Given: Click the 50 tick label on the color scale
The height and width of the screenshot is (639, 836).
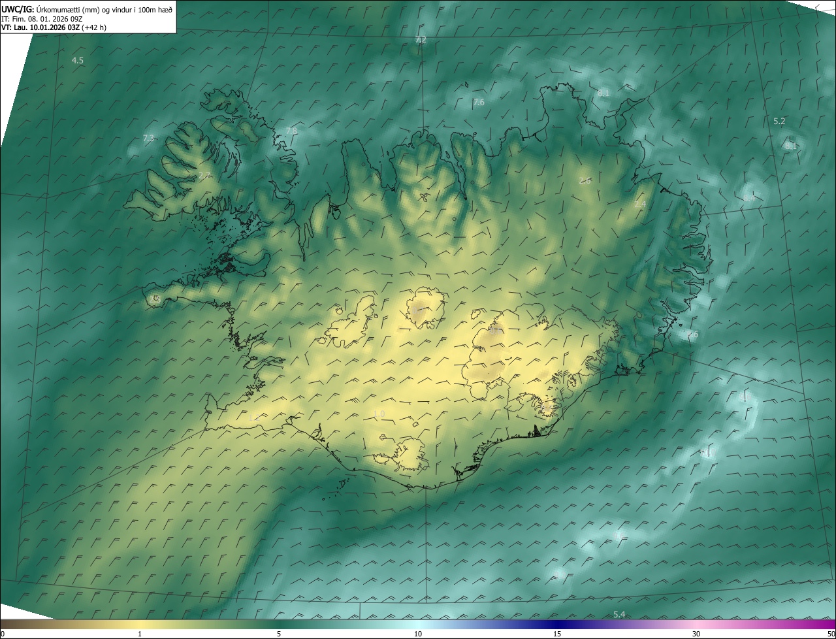Looking at the screenshot, I should click(x=831, y=634).
